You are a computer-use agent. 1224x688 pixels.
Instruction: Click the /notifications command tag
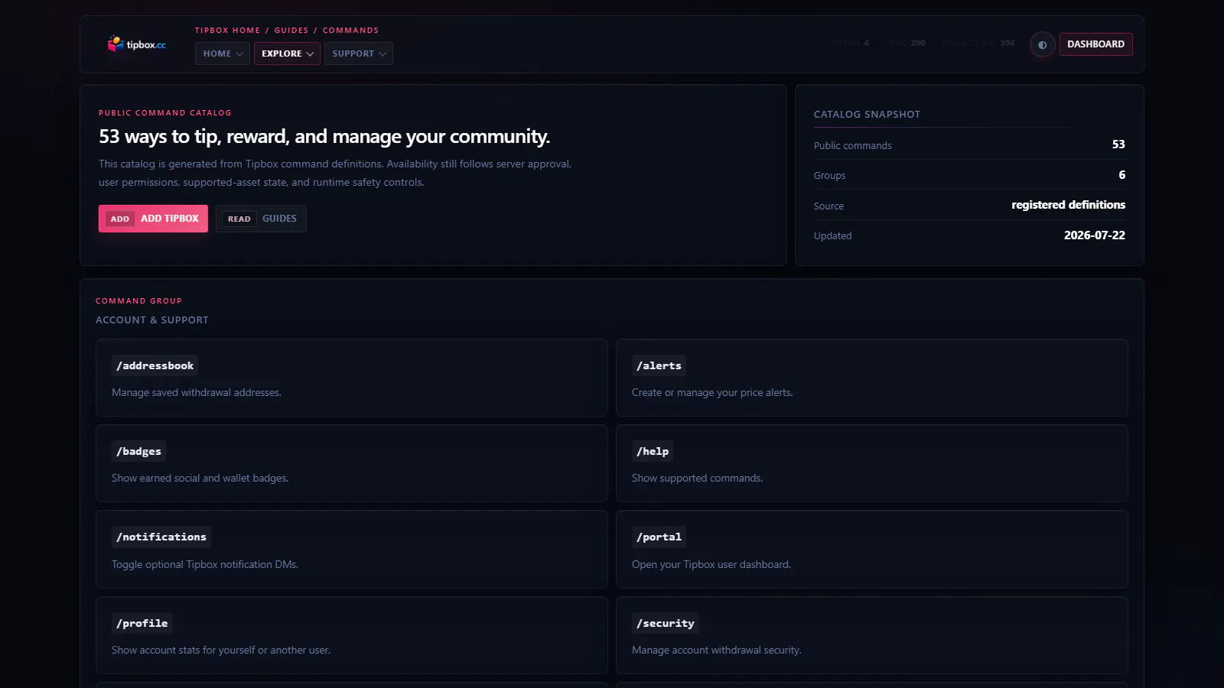pyautogui.click(x=161, y=537)
